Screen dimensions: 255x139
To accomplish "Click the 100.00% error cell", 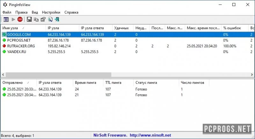I will click(x=229, y=46).
